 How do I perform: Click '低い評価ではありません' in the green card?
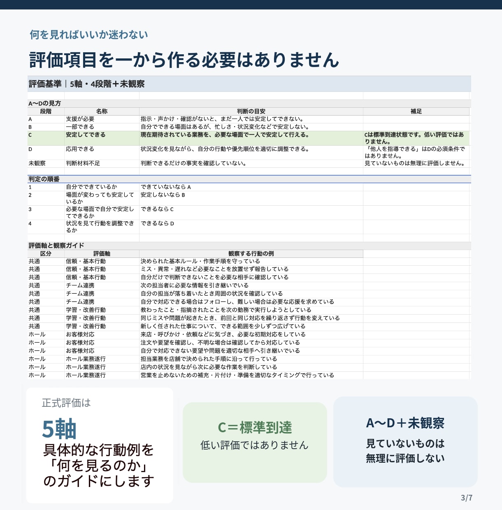[x=255, y=445]
